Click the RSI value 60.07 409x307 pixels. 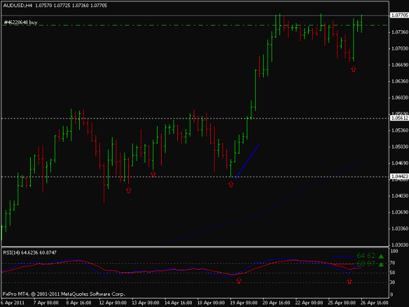point(366,264)
